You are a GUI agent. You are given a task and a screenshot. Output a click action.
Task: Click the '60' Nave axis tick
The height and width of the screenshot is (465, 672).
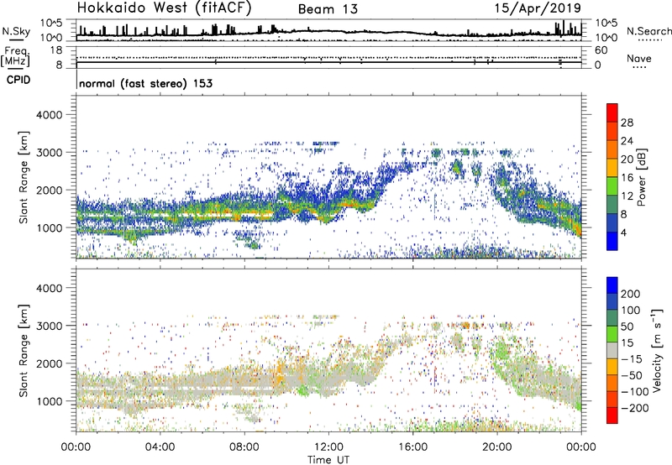point(601,50)
